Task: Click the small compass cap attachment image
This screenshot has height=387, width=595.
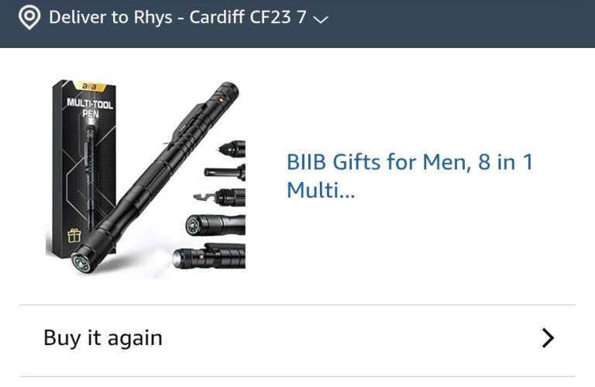Action: tap(215, 225)
